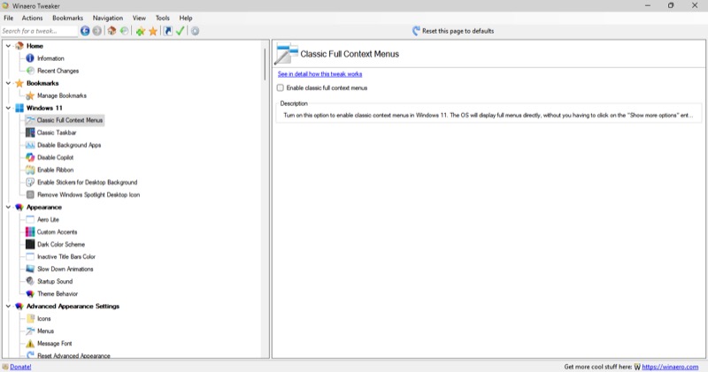Enable classic full context menus checkbox

tap(281, 88)
